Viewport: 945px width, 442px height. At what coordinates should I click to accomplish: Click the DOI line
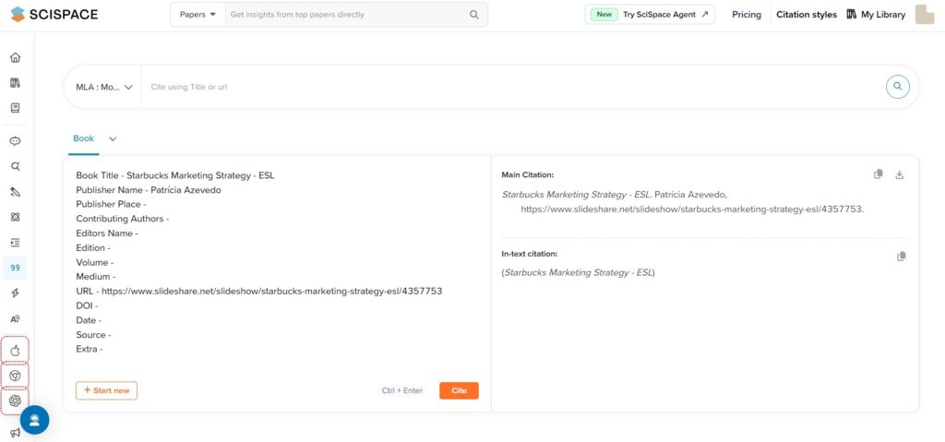pos(87,305)
